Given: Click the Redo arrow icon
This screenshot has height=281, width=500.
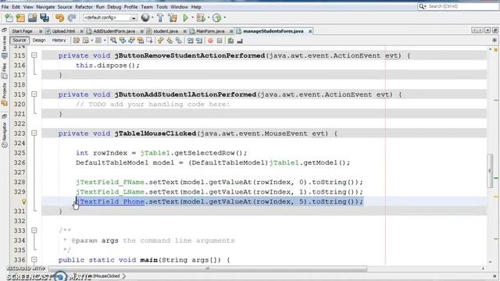Looking at the screenshot, I should point(72,18).
